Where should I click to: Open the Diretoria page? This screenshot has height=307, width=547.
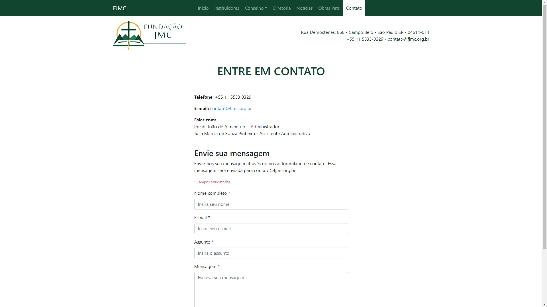pyautogui.click(x=282, y=8)
